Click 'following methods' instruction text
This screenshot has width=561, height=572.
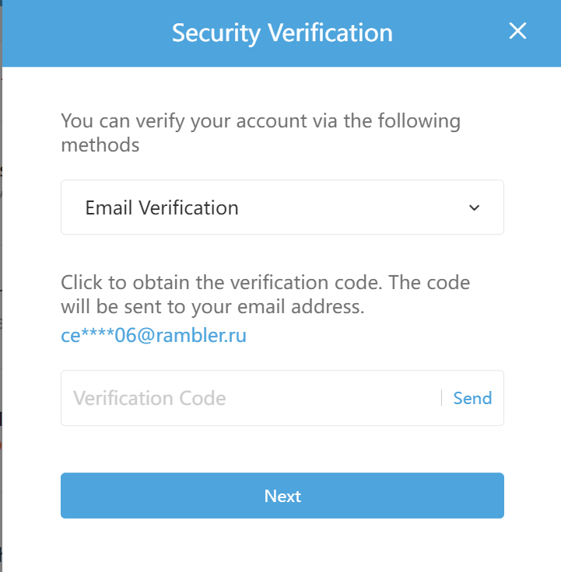(x=100, y=145)
